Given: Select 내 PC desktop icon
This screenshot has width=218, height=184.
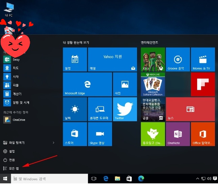Looking at the screenshot, I should click(x=9, y=10).
